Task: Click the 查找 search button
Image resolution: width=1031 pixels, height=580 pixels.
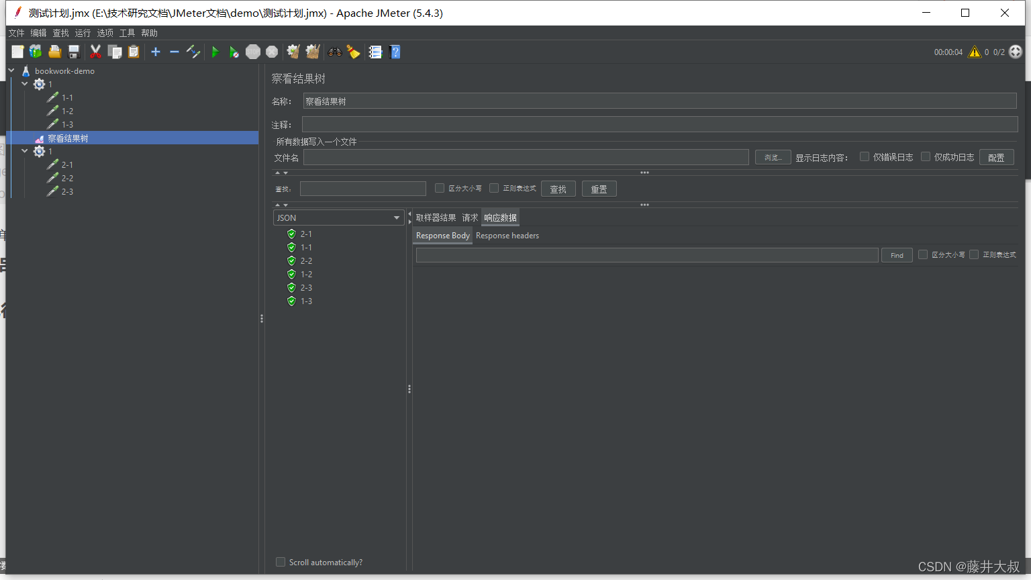Action: pos(558,189)
